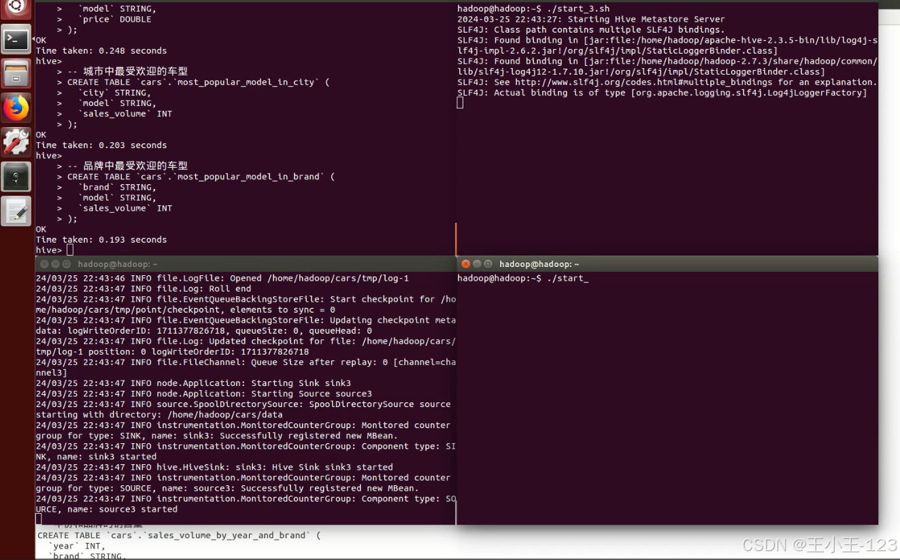Click the front ./start_ terminal title bar
The height and width of the screenshot is (560, 900).
click(x=667, y=264)
